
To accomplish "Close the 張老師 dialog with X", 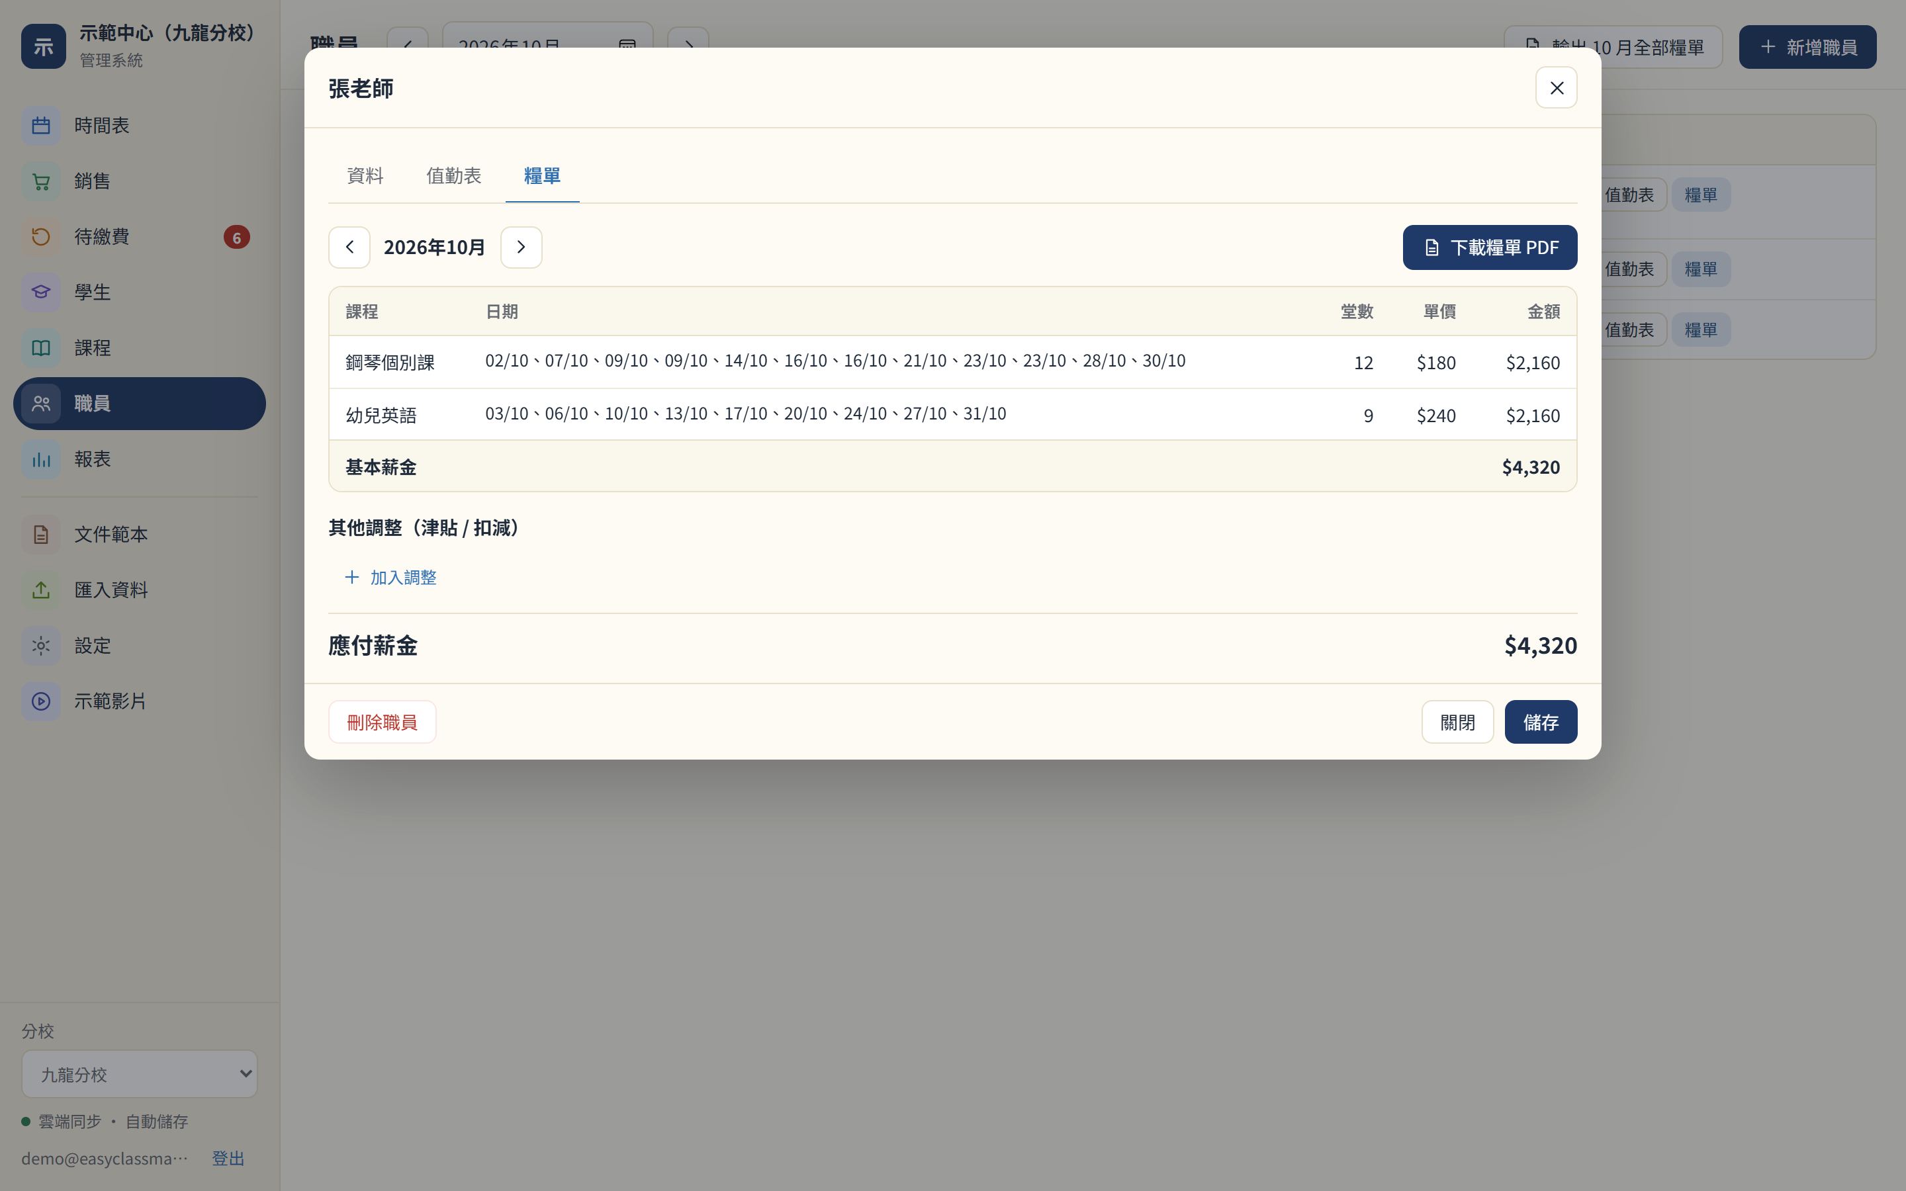I will 1557,87.
